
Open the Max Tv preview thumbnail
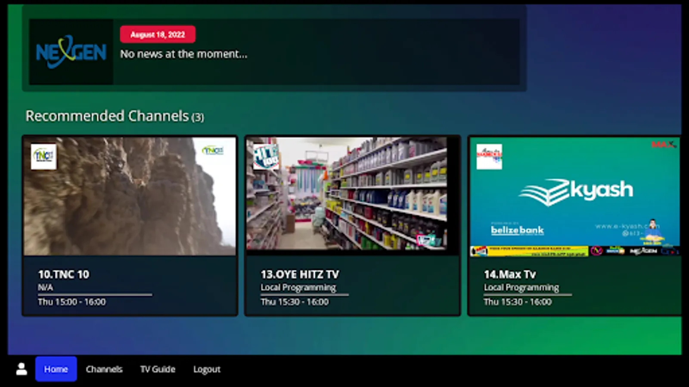click(575, 196)
